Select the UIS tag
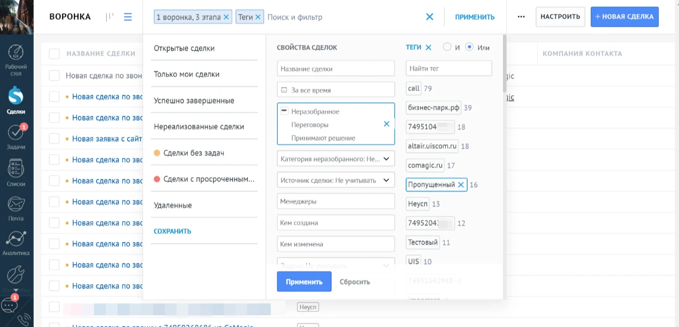Screen dimensions: 679x327 pyautogui.click(x=414, y=262)
